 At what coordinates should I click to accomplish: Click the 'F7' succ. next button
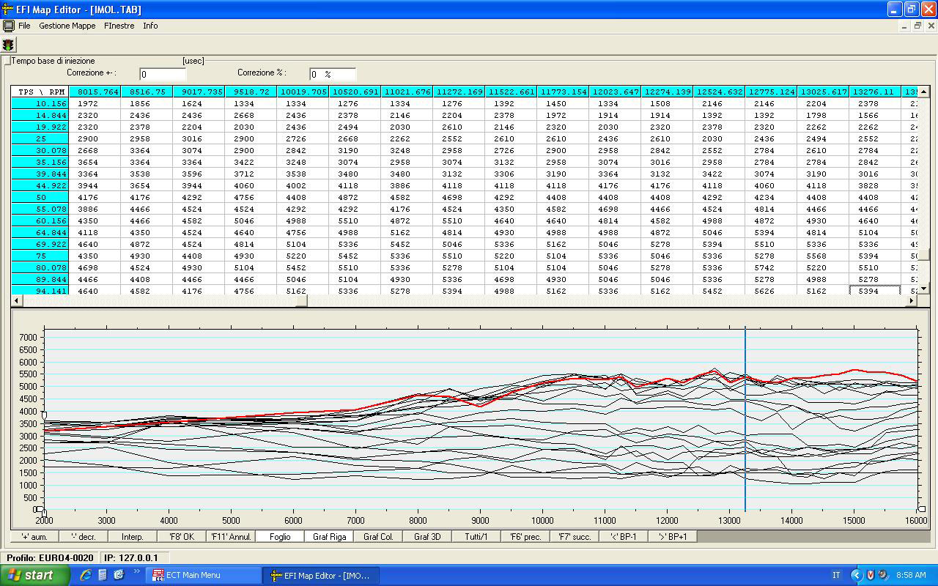pos(574,536)
